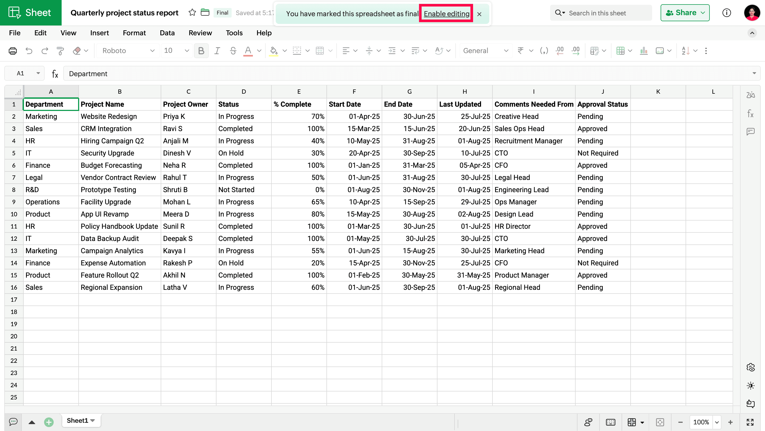Screen dimensions: 765x431
Task: Open the Data menu
Action: (x=167, y=33)
